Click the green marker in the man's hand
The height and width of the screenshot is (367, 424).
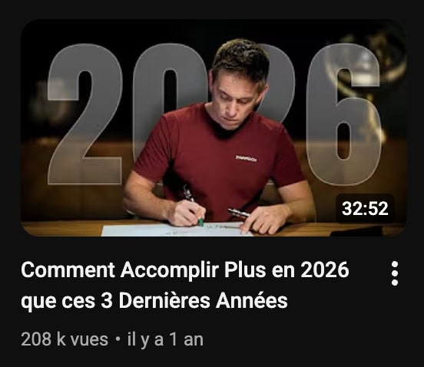pyautogui.click(x=200, y=222)
